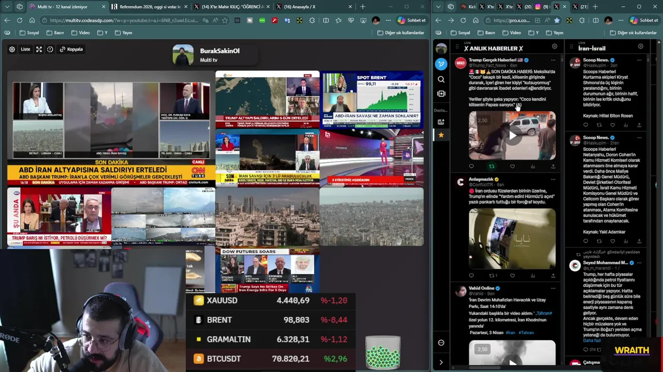This screenshot has width=663, height=372.
Task: Like Scoop News Kiryat Shmona post
Action: click(x=613, y=125)
